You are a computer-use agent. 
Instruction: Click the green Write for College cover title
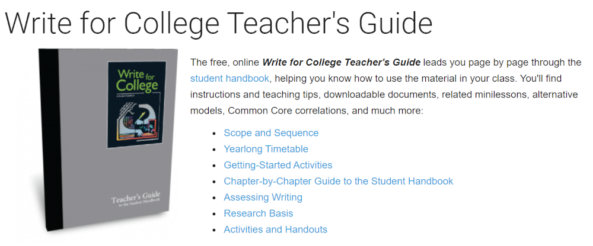136,80
